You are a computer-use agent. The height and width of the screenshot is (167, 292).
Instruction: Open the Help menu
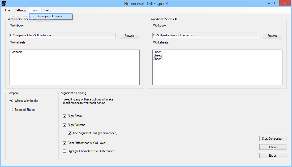[47, 10]
